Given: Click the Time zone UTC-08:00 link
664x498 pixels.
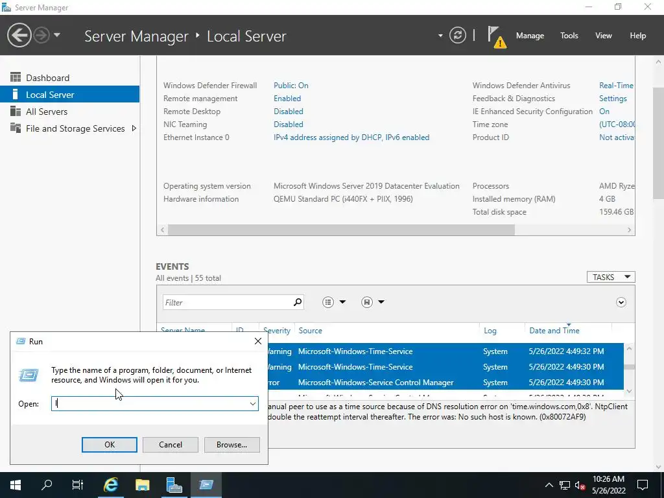Looking at the screenshot, I should [617, 124].
